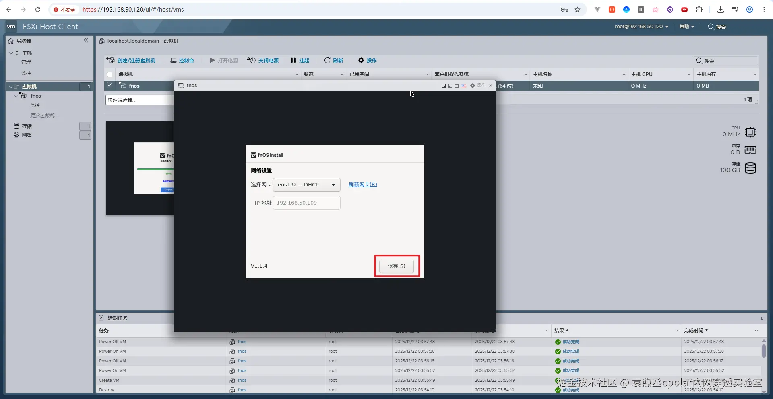Open the root@192.168.50.120 user dropdown
The height and width of the screenshot is (399, 773).
tap(641, 27)
